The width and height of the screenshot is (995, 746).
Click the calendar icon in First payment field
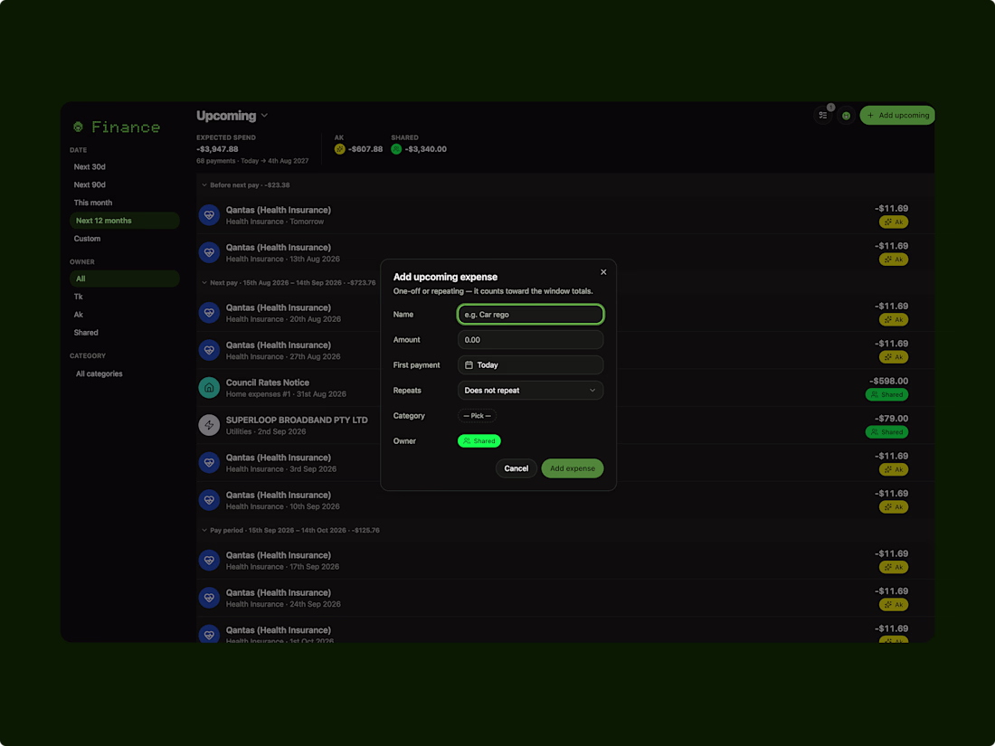click(x=469, y=364)
